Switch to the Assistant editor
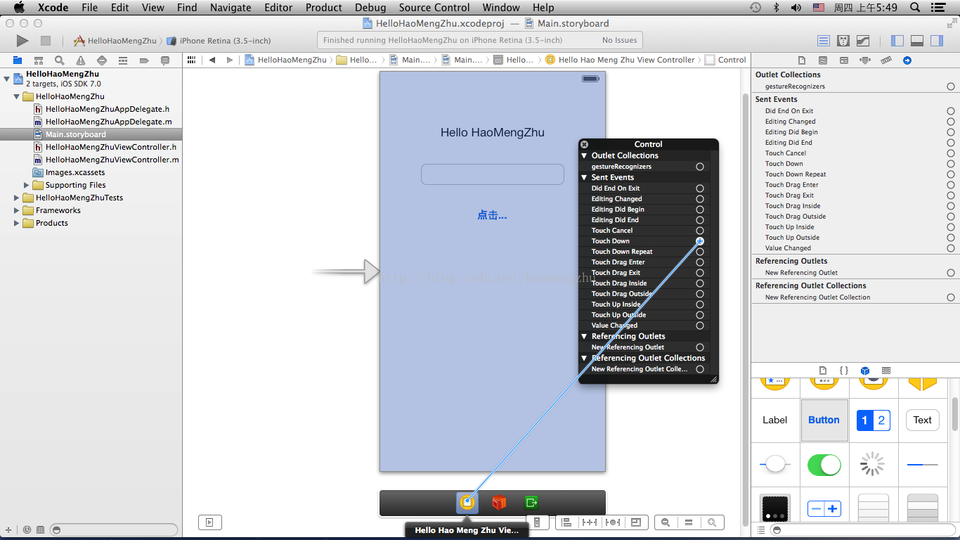 (x=843, y=41)
